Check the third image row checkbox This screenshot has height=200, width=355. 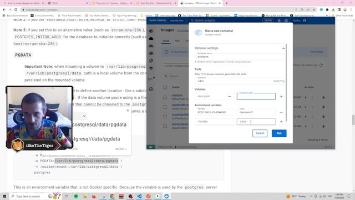coord(165,117)
